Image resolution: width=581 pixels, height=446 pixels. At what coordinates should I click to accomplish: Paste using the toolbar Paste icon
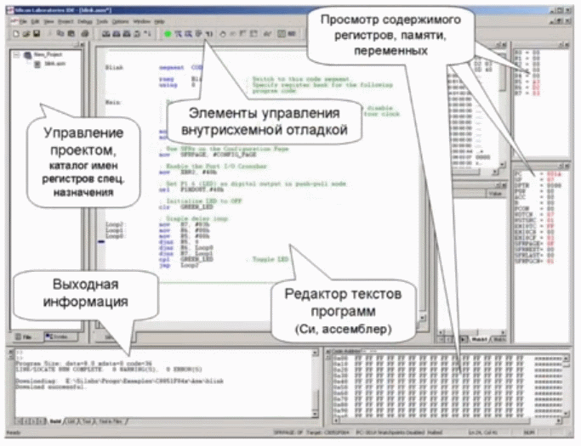(x=71, y=34)
